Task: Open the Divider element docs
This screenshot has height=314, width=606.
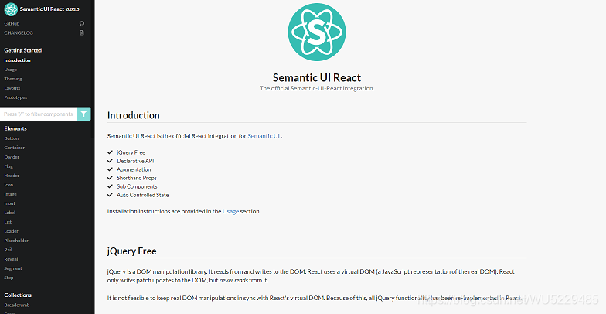Action: pyautogui.click(x=12, y=157)
